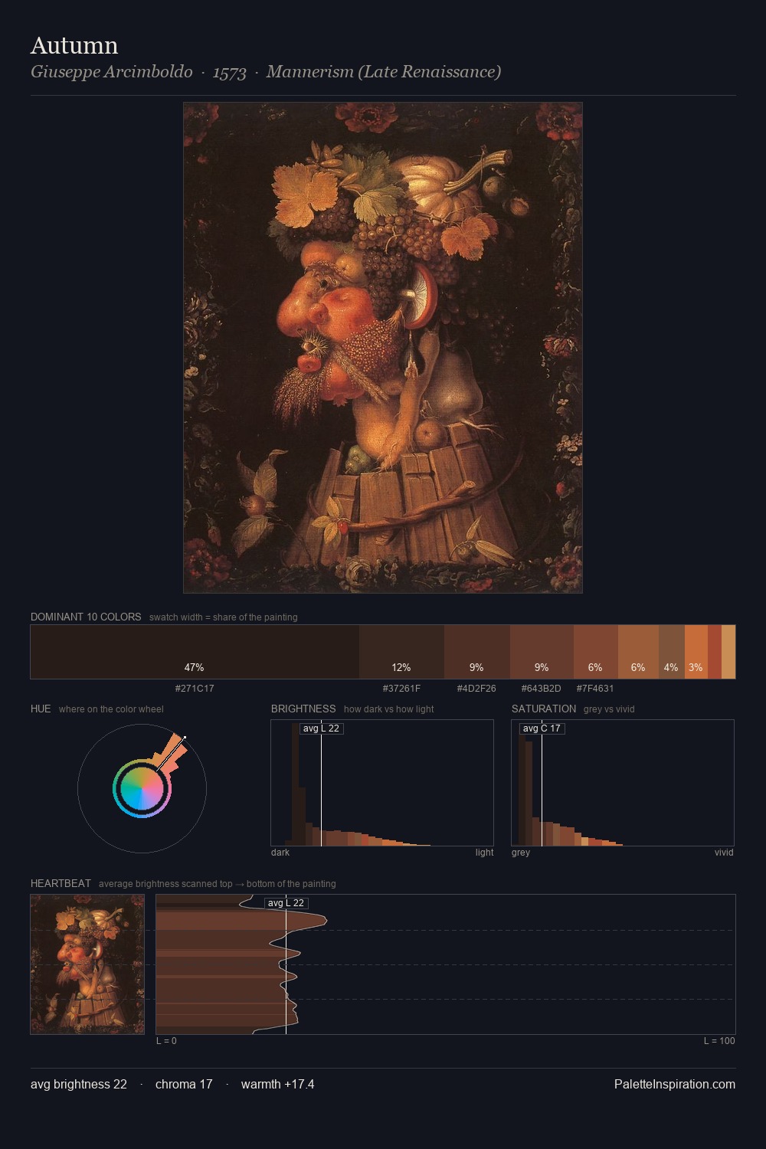
Task: Click the 'vivid' axis label
Action: click(x=724, y=852)
